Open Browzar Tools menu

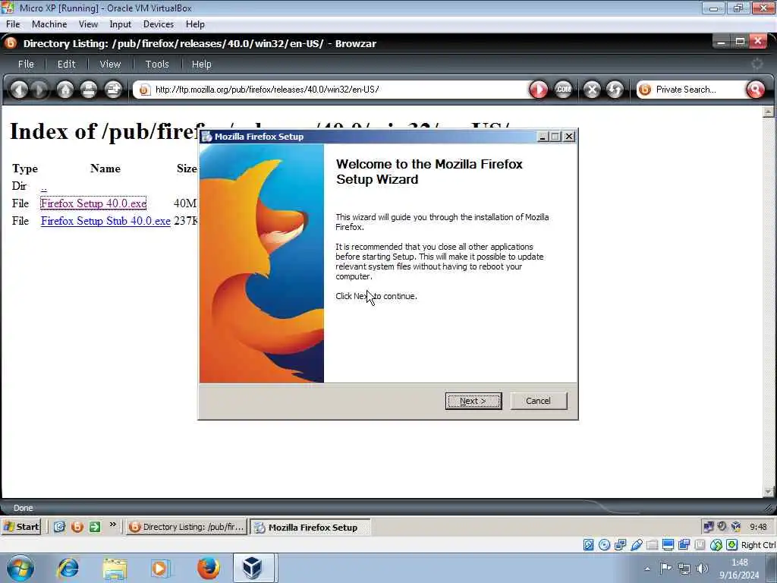click(x=157, y=64)
